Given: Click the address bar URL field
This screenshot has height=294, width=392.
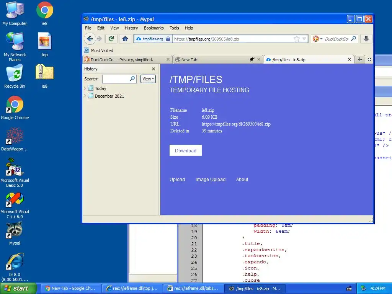Looking at the screenshot, I should [x=232, y=39].
